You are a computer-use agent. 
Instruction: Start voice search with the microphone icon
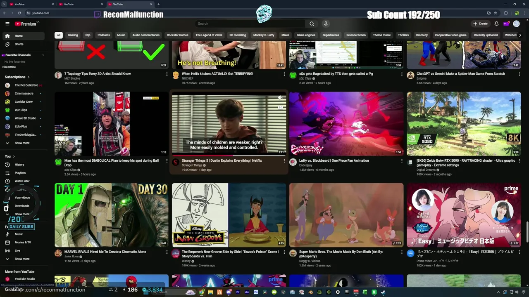pyautogui.click(x=326, y=24)
